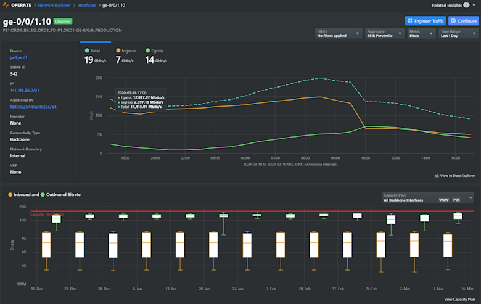The image size is (481, 304).
Task: Click the 20. Jan outbound box plot
Action: 224,216
